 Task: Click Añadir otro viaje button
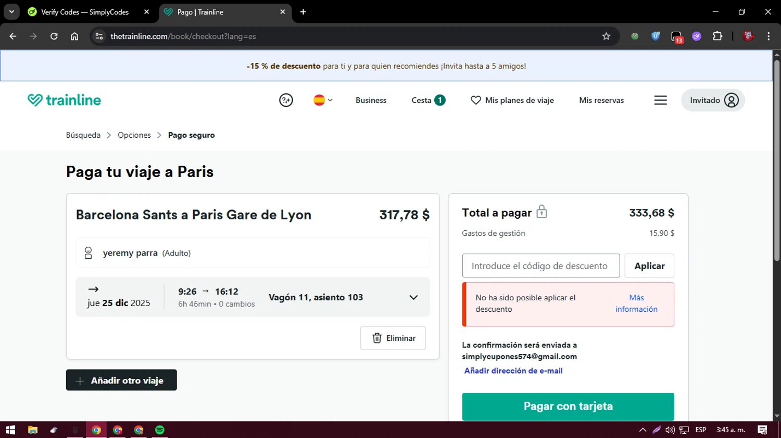(x=121, y=380)
